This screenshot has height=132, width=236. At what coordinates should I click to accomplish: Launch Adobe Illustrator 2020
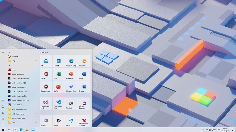click(22, 87)
